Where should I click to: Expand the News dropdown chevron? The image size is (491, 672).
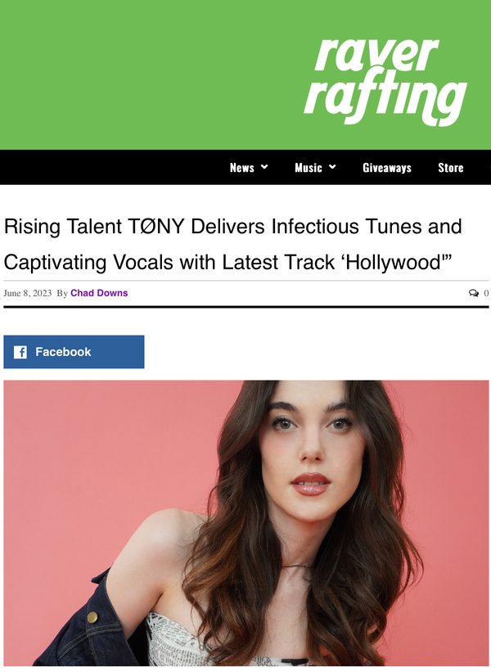point(264,167)
